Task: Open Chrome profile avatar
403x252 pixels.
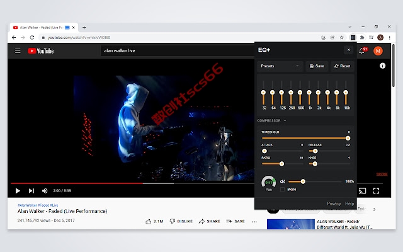Action: pyautogui.click(x=380, y=38)
